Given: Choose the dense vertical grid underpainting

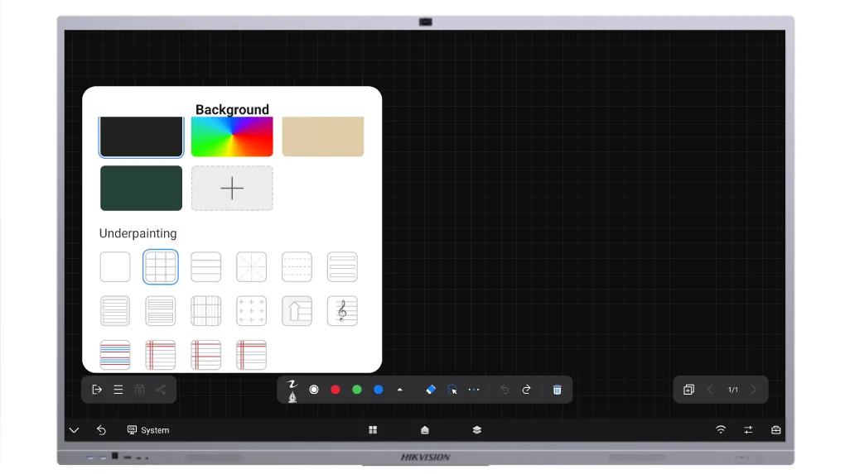Looking at the screenshot, I should point(205,311).
